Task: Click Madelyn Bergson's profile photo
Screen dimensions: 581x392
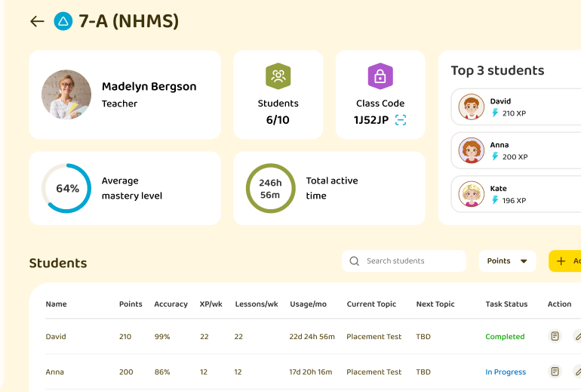Action: coord(66,94)
